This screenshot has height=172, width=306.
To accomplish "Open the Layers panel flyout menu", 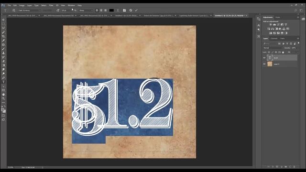I will point(298,38).
